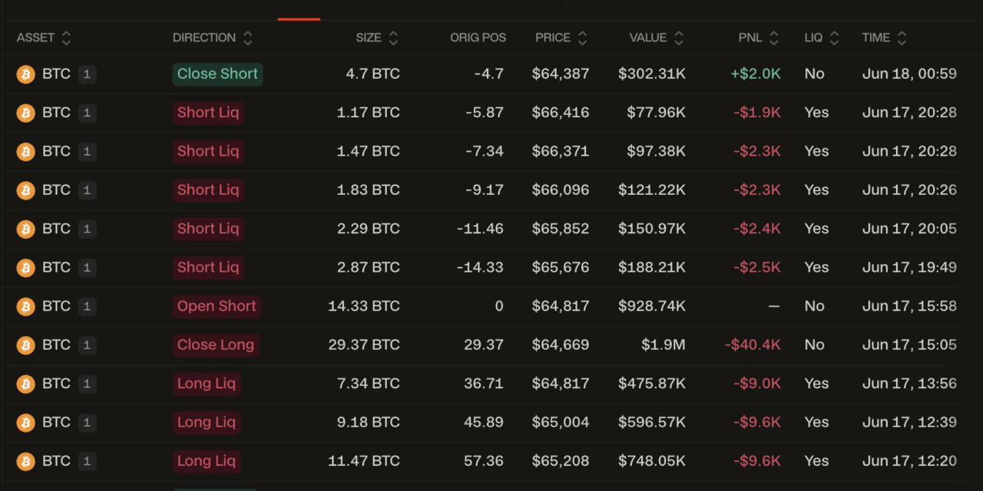Click the -$1.9K PNL value
Screen dimensions: 983x491
coord(757,113)
